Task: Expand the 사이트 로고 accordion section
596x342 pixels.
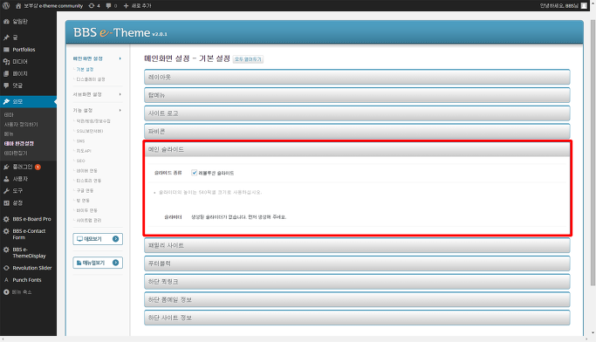Action: pos(357,113)
